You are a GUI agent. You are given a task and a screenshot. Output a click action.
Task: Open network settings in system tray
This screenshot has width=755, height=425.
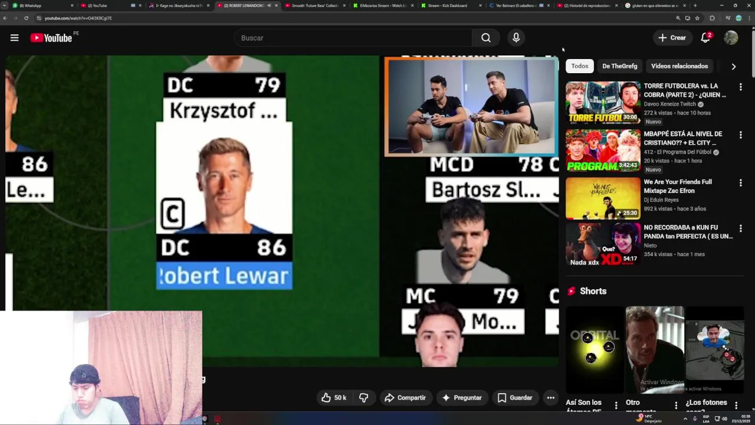click(x=717, y=419)
